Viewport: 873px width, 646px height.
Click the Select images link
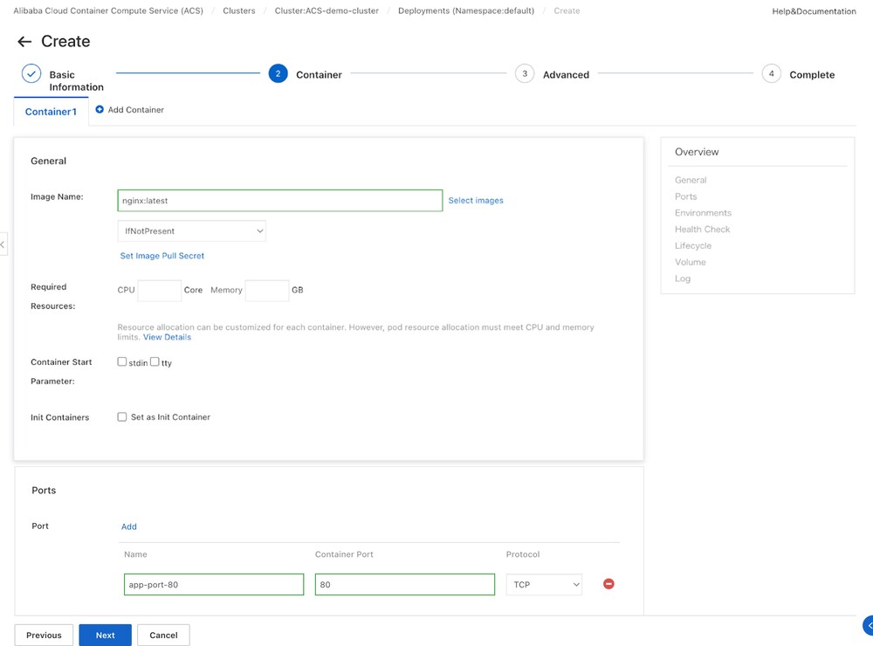[x=476, y=201]
